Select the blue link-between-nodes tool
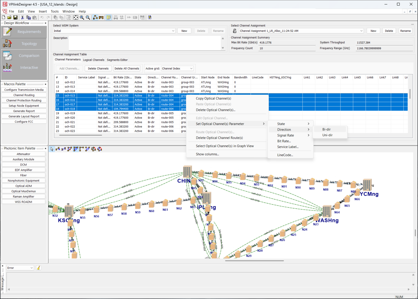This screenshot has width=418, height=299. tap(64, 149)
